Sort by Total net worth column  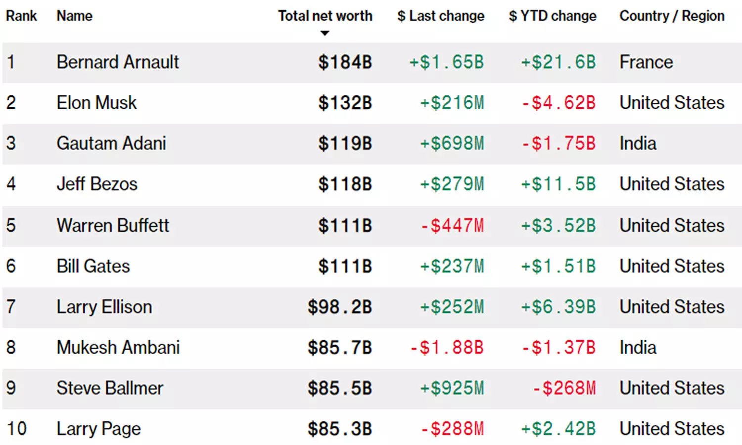(325, 16)
